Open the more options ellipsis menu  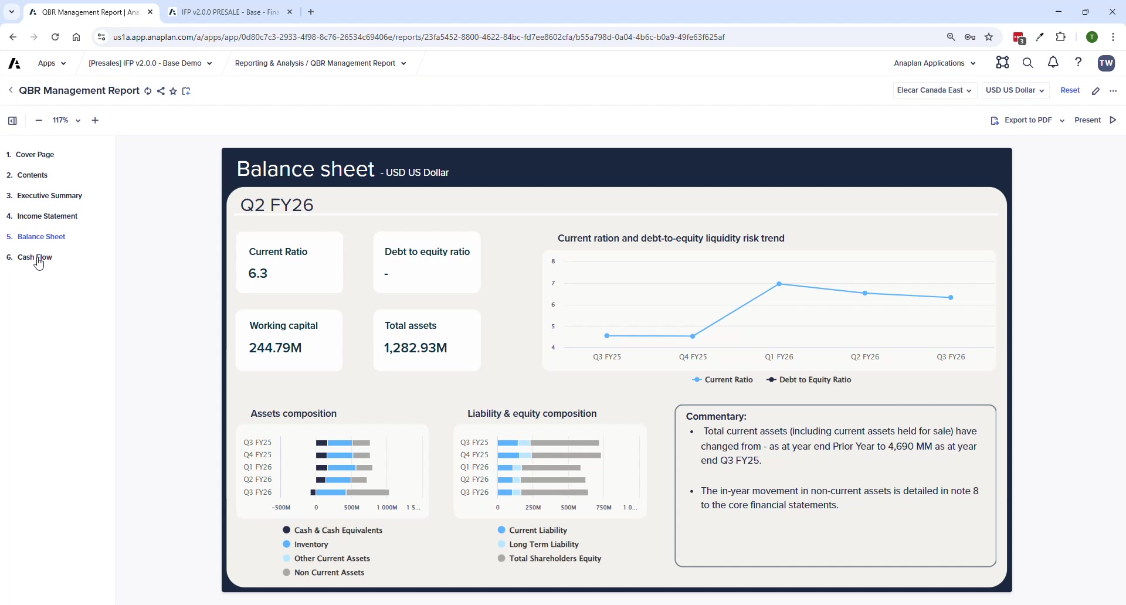[x=1114, y=91]
